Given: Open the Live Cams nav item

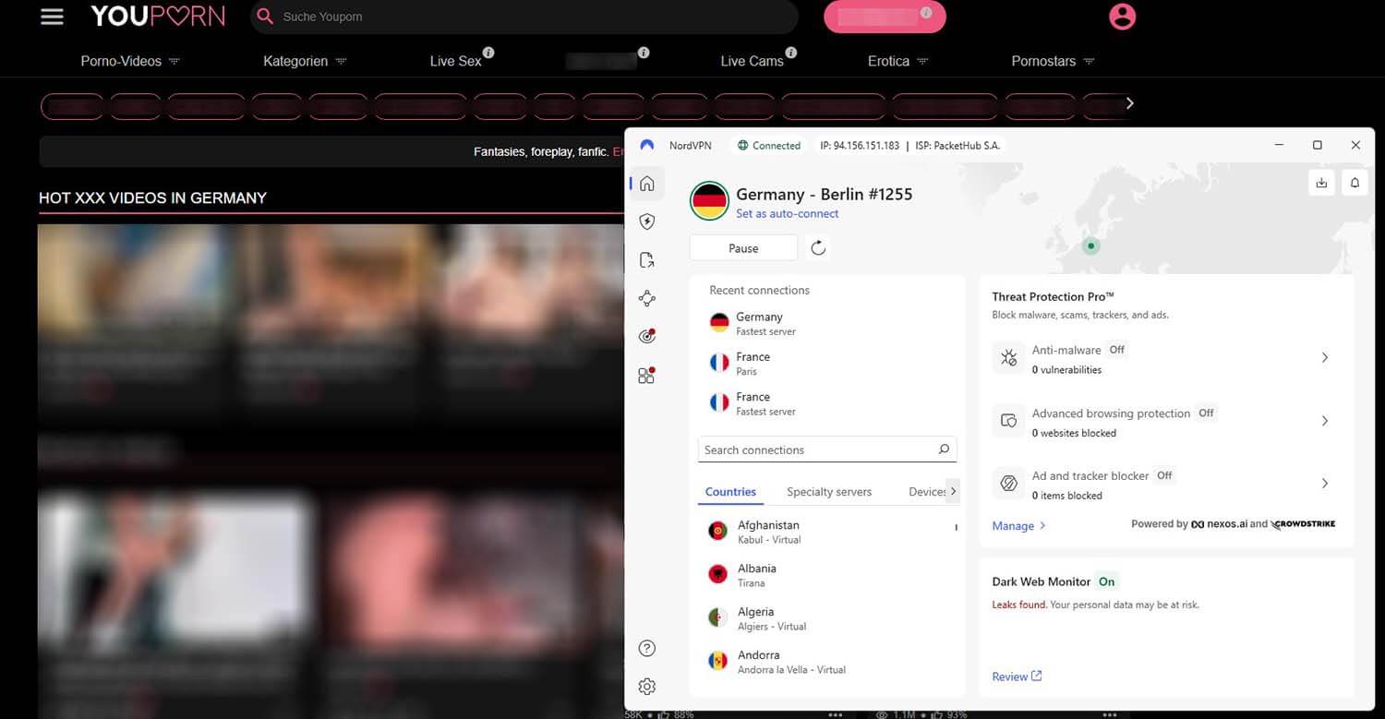Looking at the screenshot, I should coord(752,61).
